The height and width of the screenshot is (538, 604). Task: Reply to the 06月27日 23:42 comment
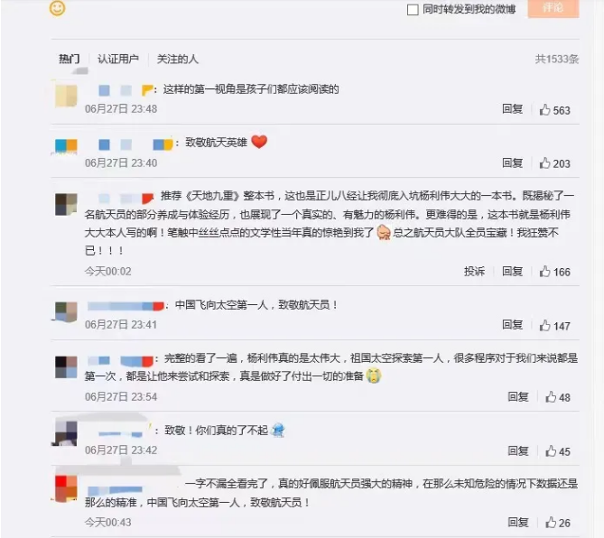coord(518,450)
